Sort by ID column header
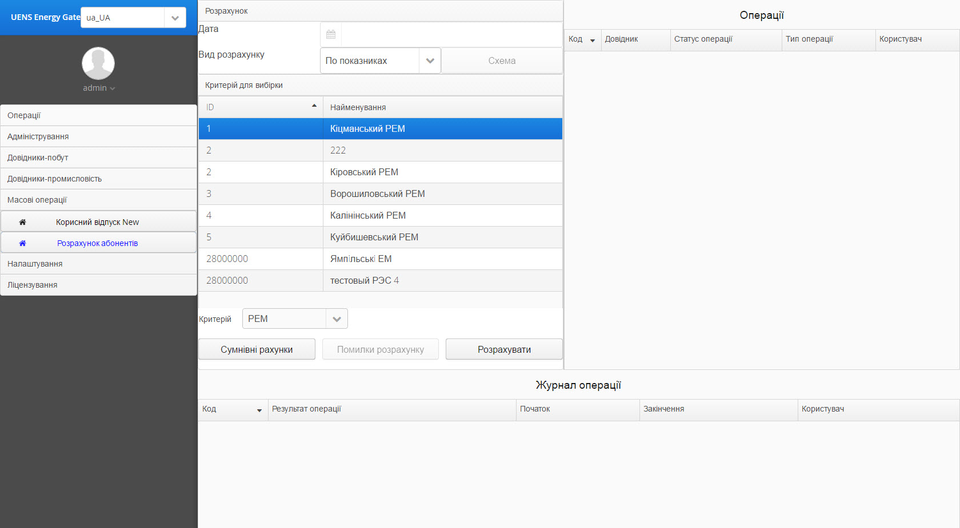The height and width of the screenshot is (528, 960). tap(261, 107)
